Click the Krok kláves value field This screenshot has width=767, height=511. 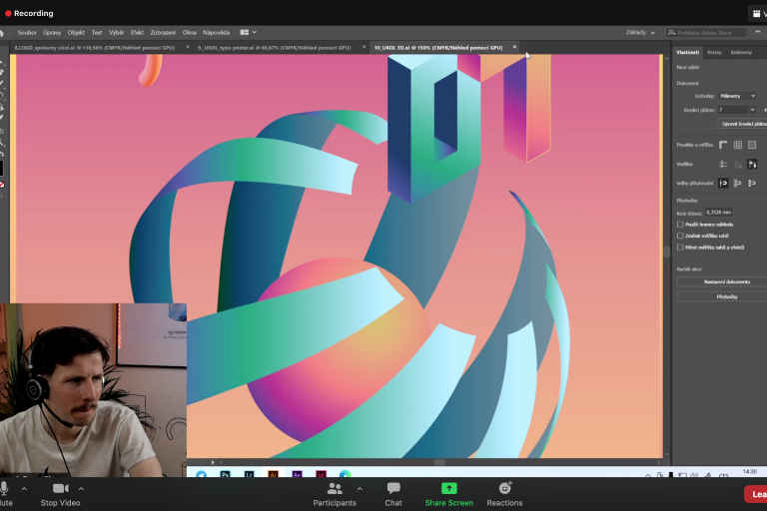(718, 212)
